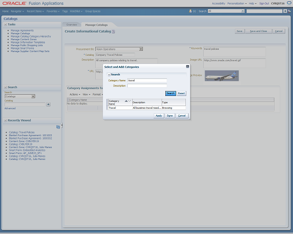The image size is (293, 234).
Task: Click the page Cancel button
Action: 279,31
